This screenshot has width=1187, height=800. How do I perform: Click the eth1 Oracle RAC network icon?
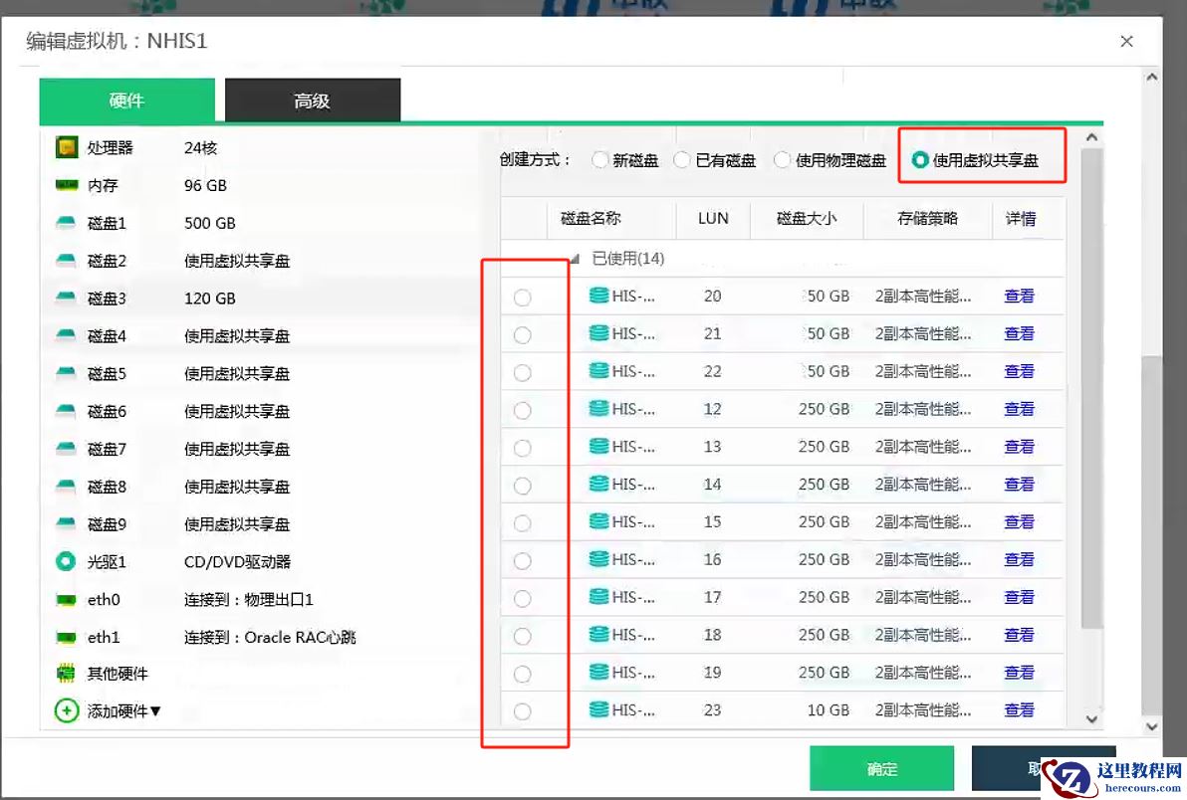pos(66,638)
